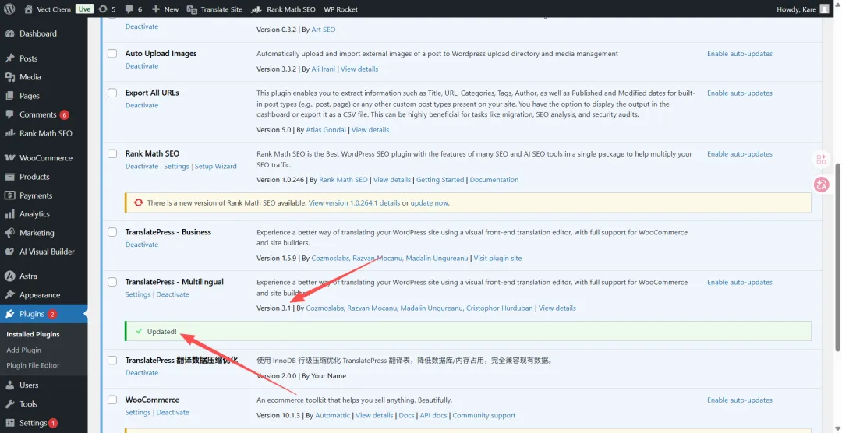
Task: View version 1.0.264.1 details link
Action: pyautogui.click(x=355, y=202)
